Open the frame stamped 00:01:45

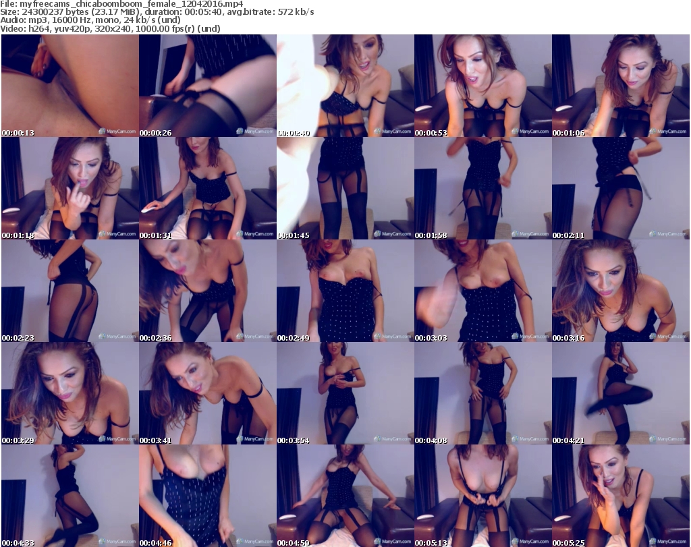coord(345,188)
